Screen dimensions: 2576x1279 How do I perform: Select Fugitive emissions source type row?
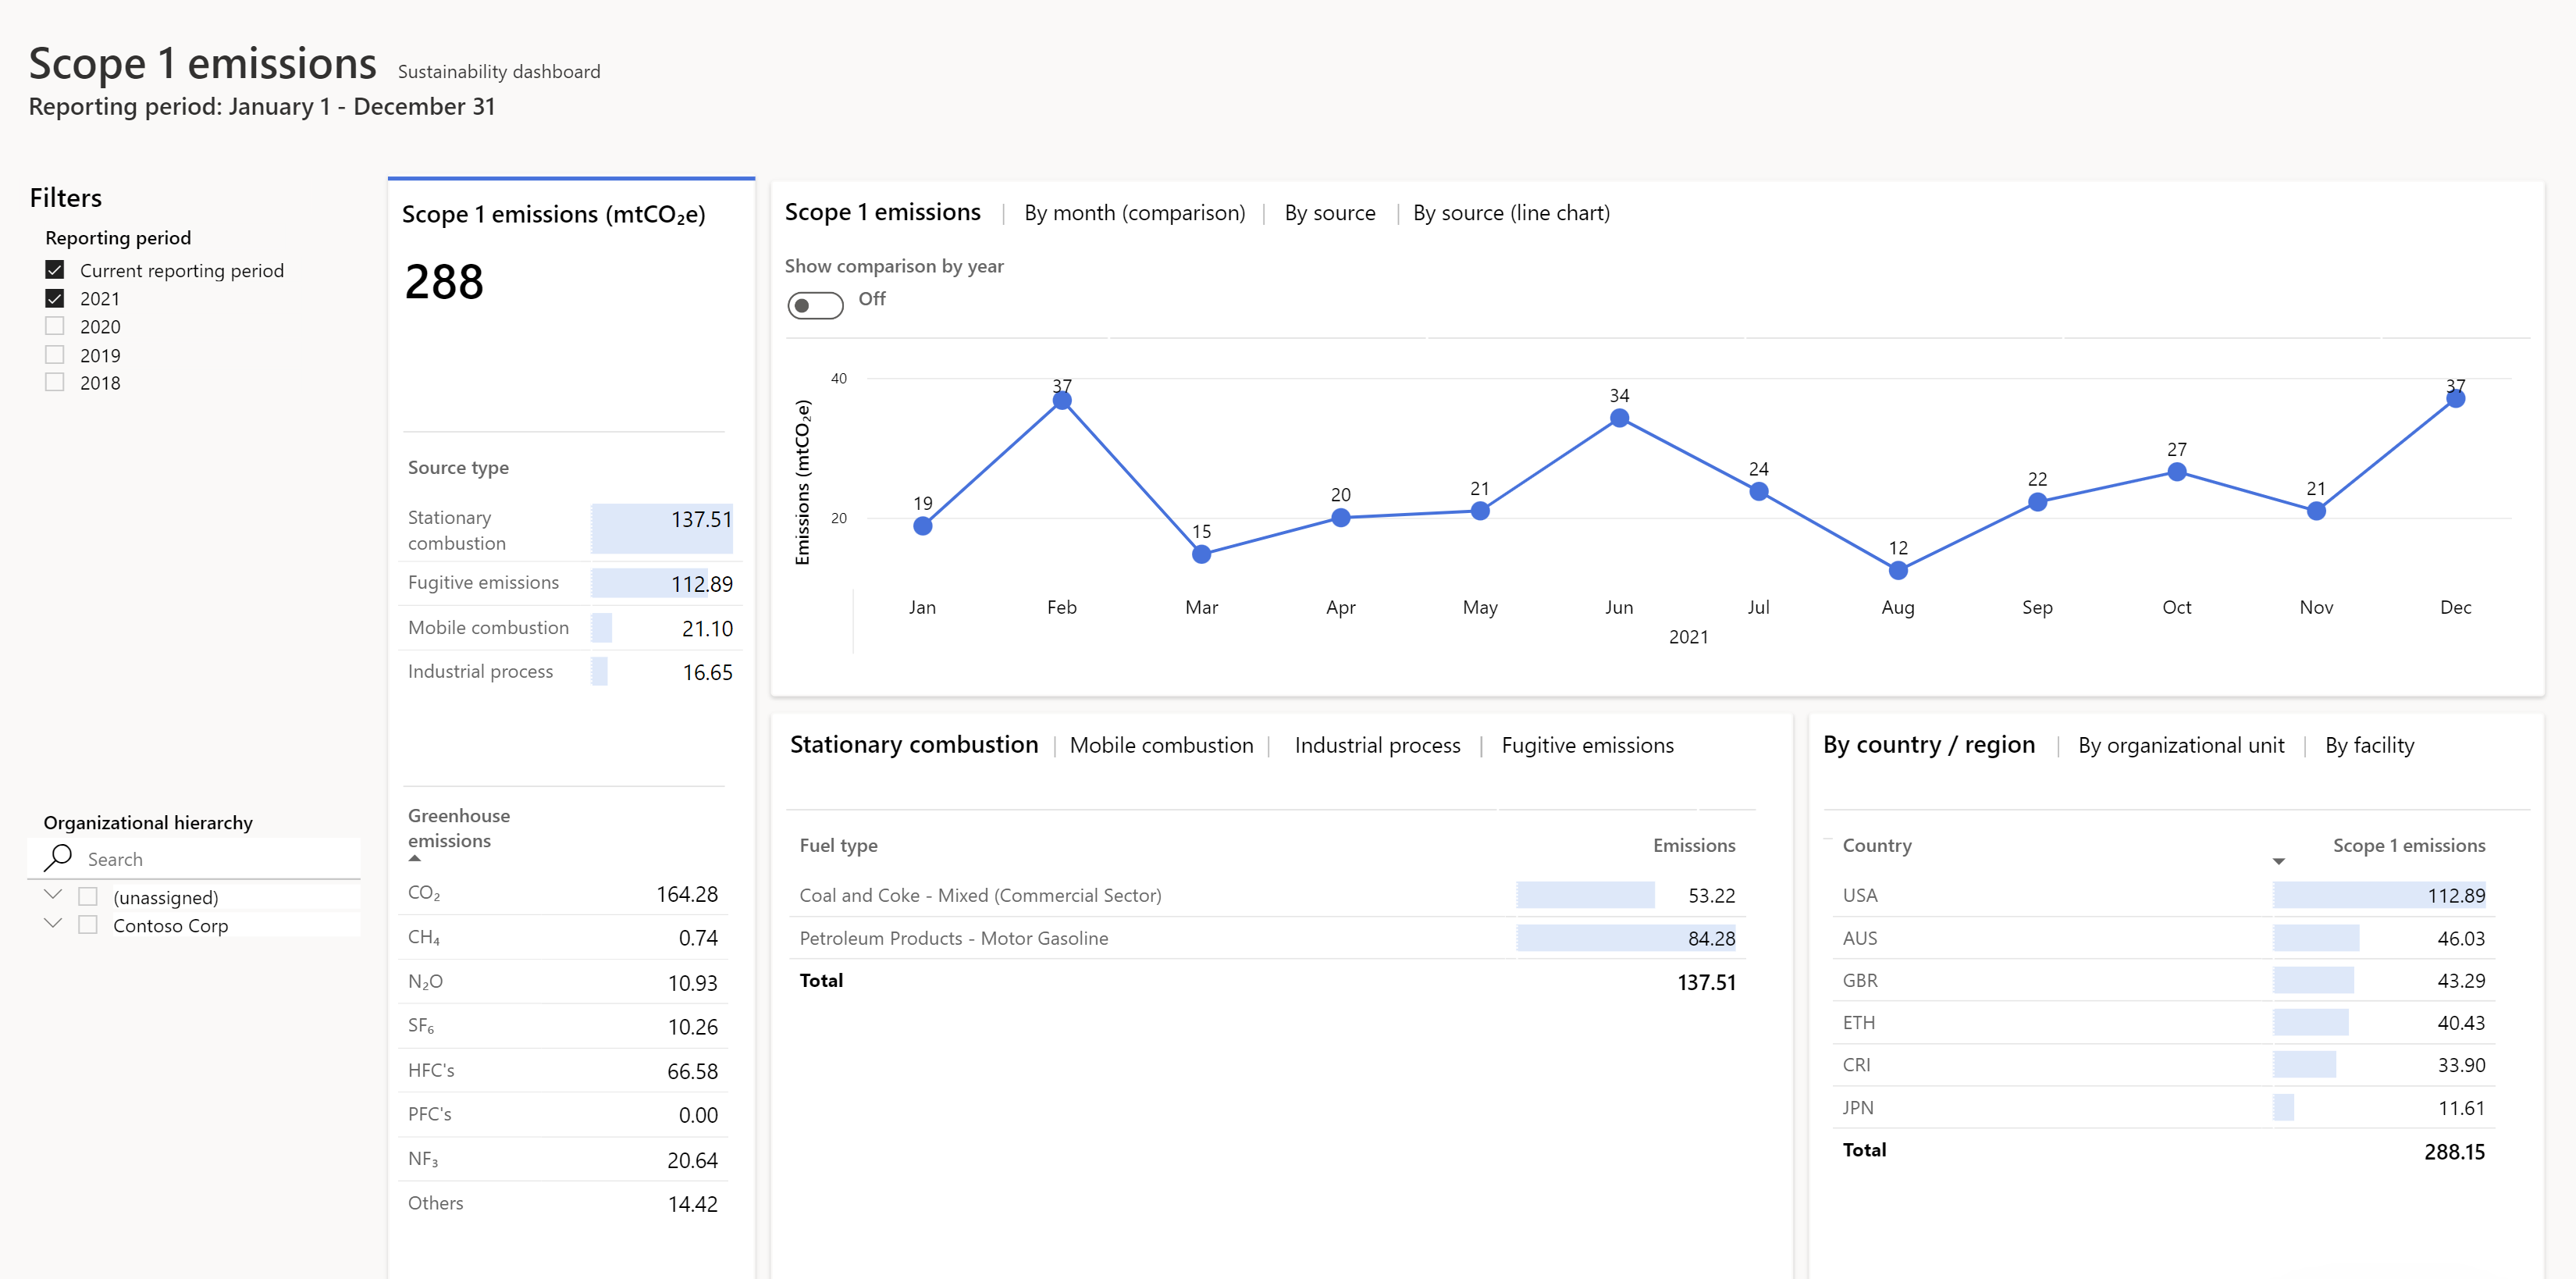point(483,583)
